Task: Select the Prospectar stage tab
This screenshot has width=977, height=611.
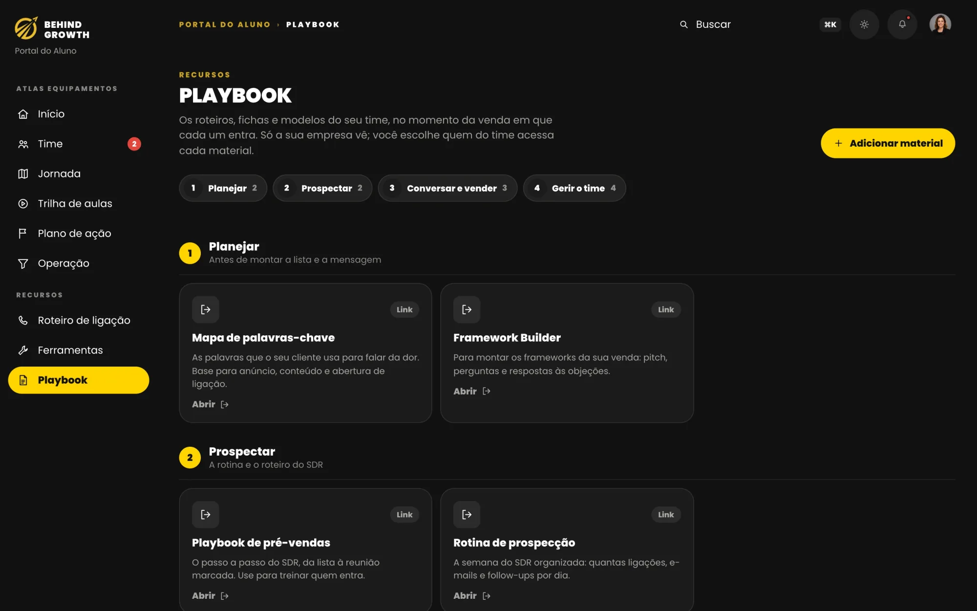Action: 322,188
